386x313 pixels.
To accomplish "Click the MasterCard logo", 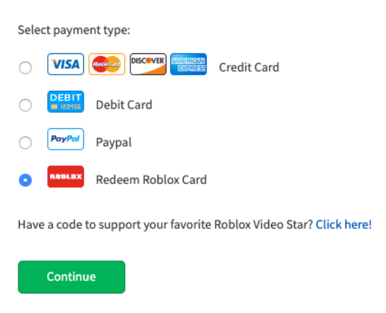I will (107, 64).
